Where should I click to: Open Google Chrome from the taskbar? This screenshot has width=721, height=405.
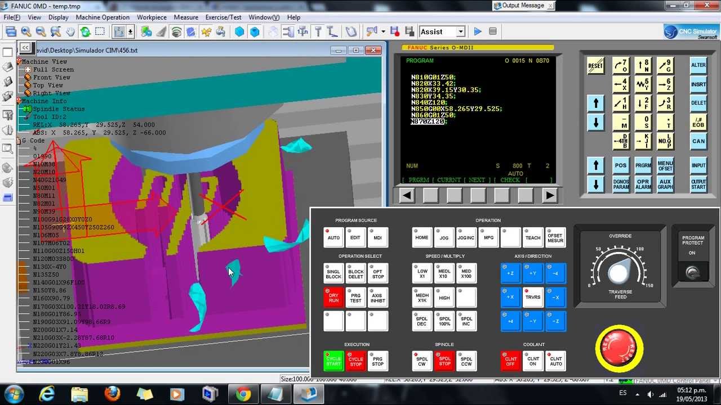click(x=243, y=394)
